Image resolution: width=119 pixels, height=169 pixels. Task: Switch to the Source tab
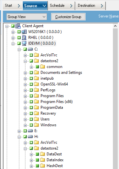(x=35, y=6)
